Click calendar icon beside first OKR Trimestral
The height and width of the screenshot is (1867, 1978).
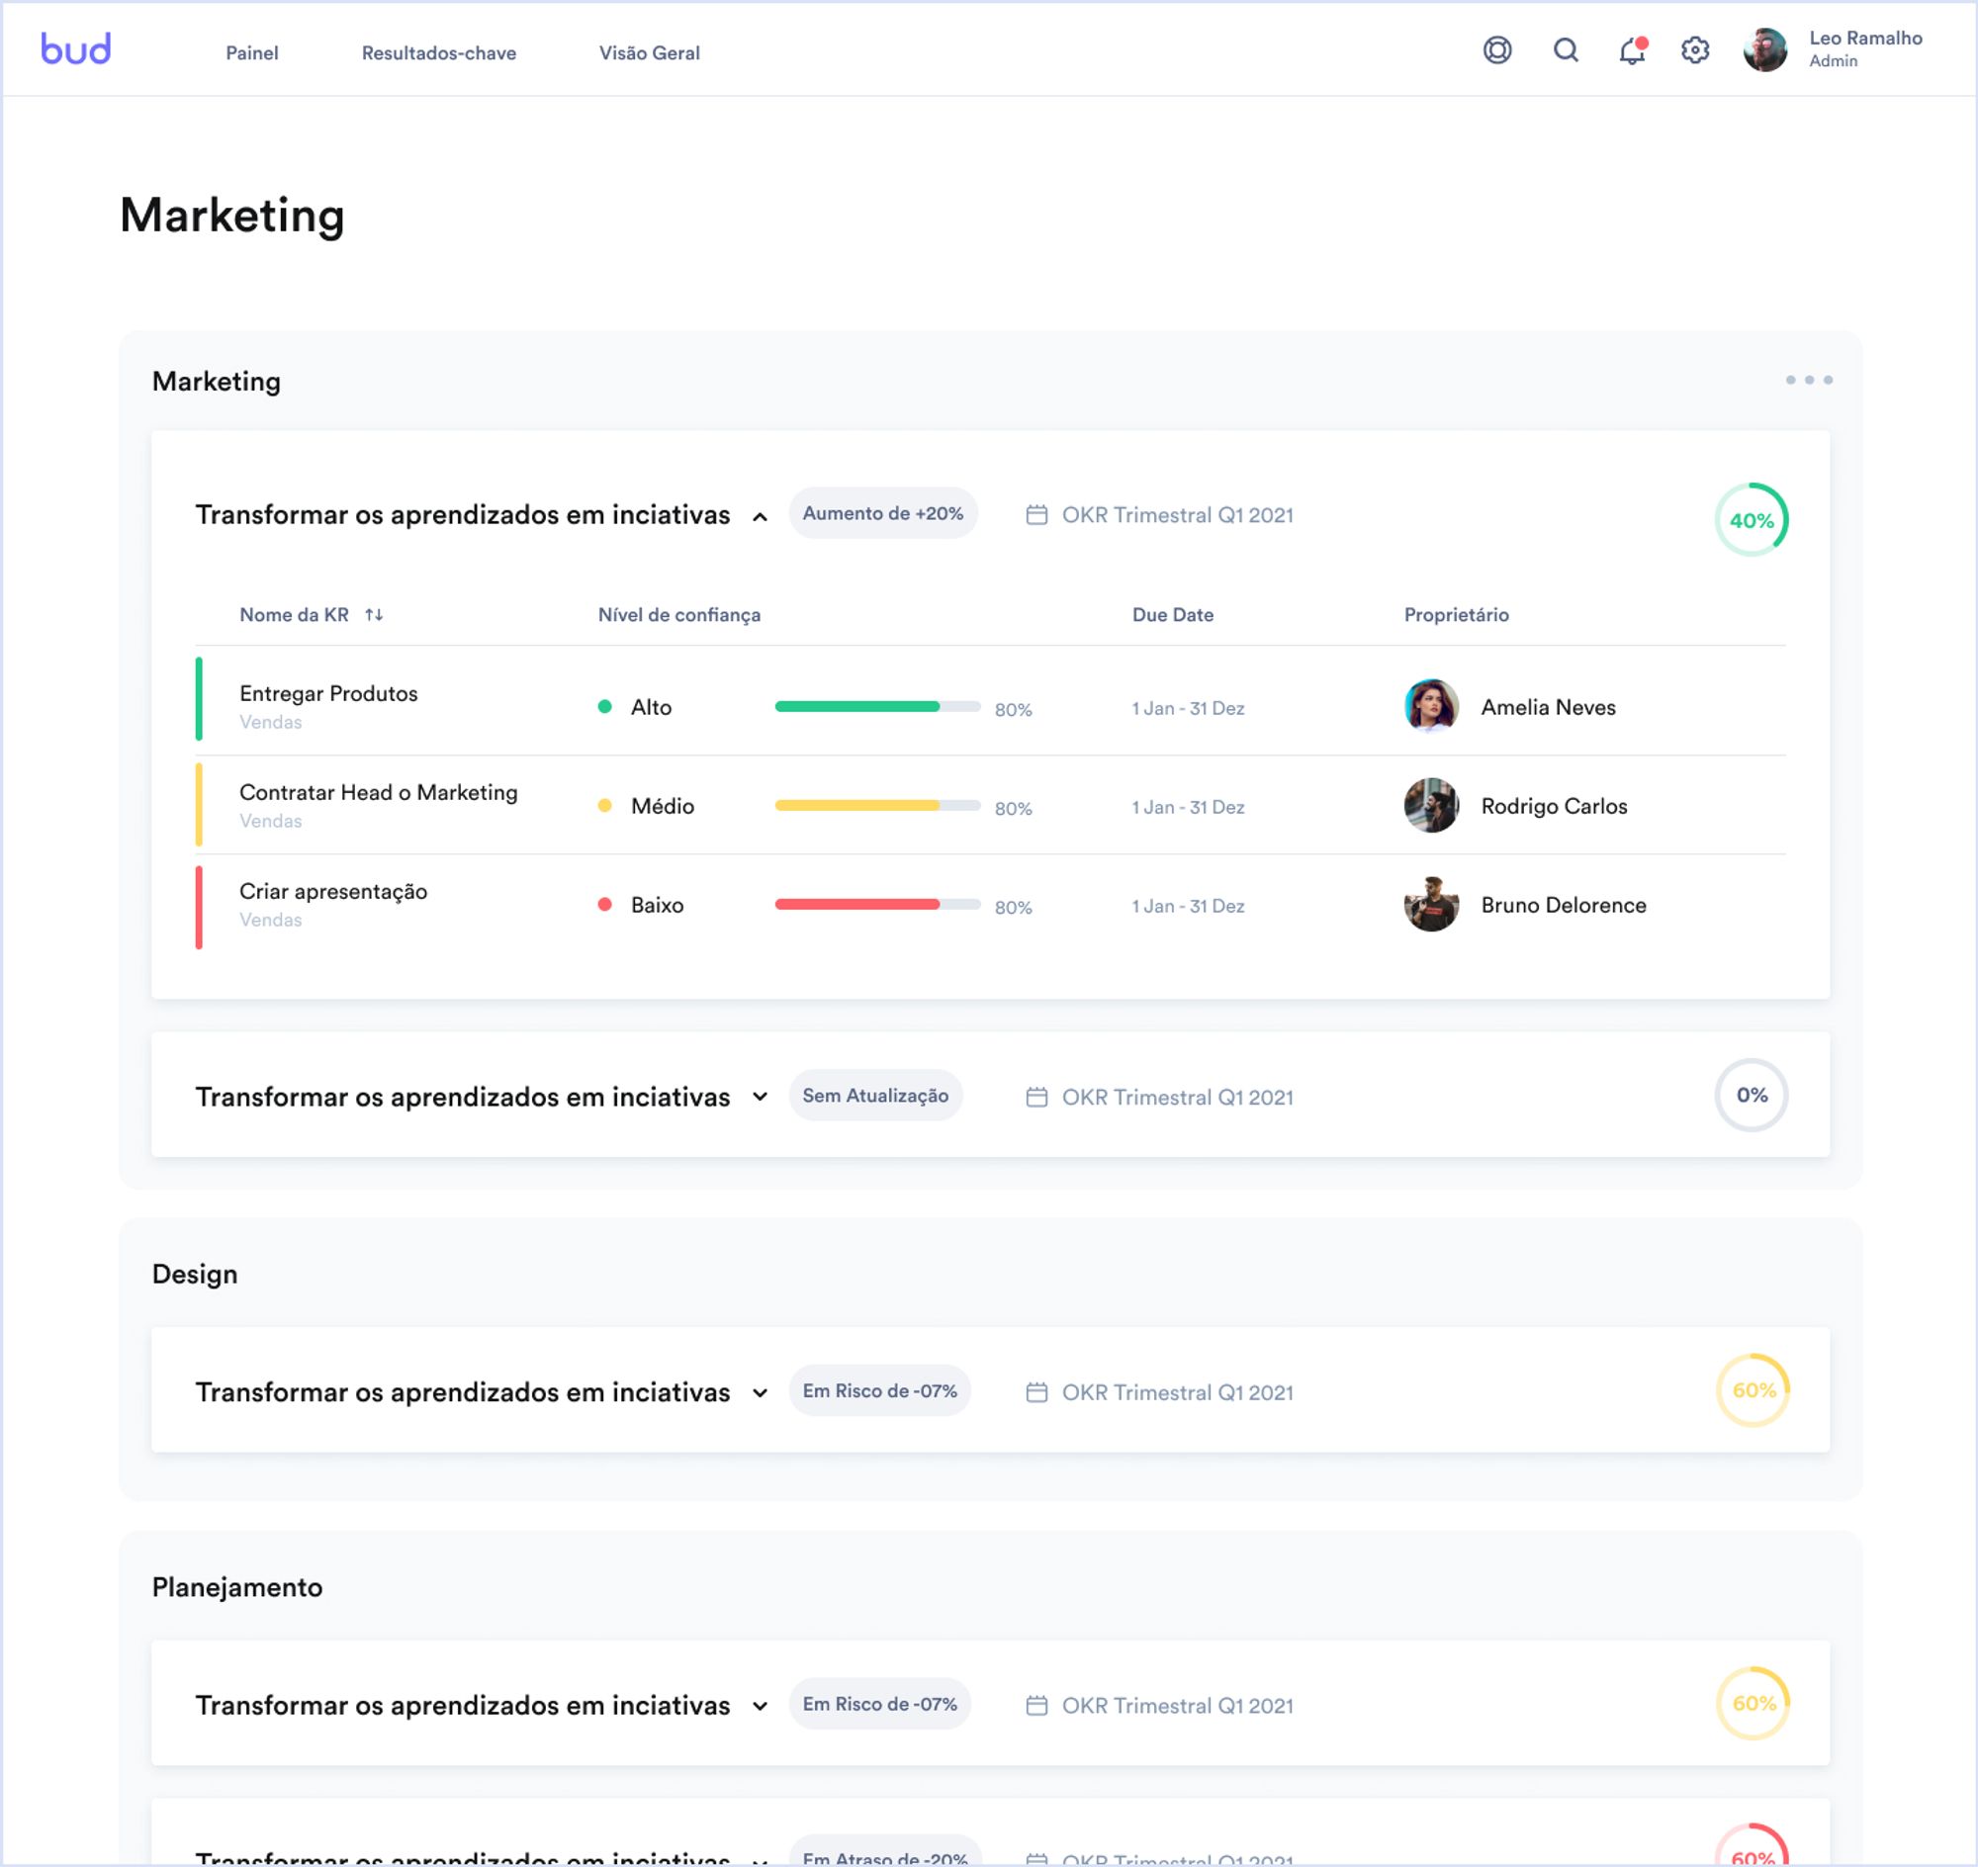1036,515
